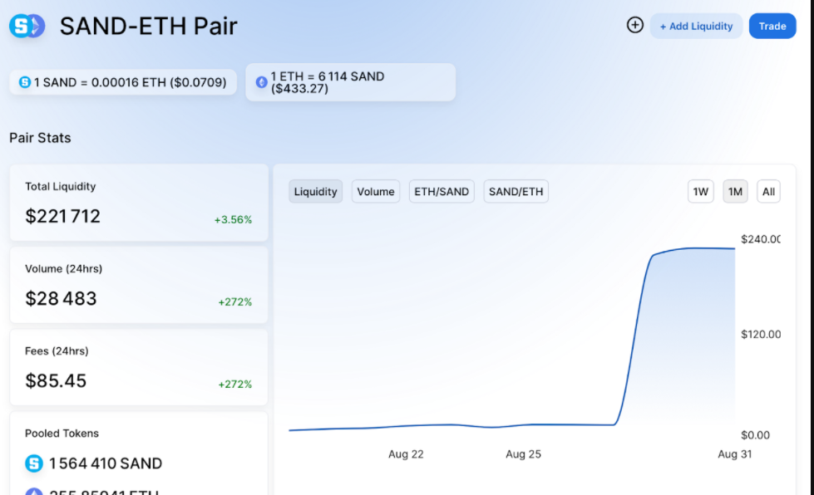
Task: Click the circled plus icon
Action: (634, 25)
